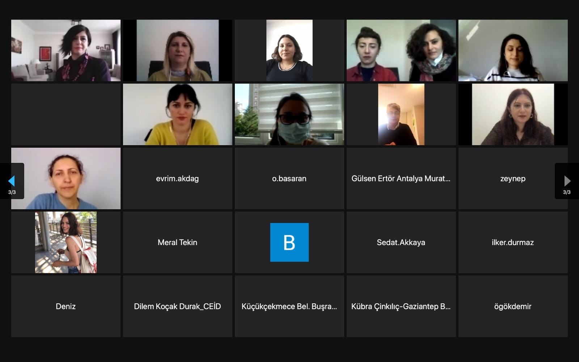This screenshot has height=362, width=579.
Task: Select the blue B avatar tile
Action: pos(289,242)
